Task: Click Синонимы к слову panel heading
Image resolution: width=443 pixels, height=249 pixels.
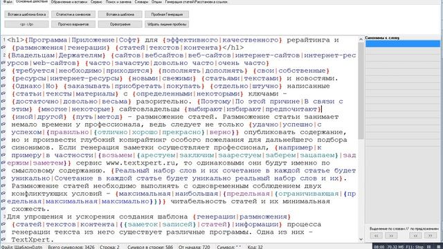Action: tap(382, 37)
